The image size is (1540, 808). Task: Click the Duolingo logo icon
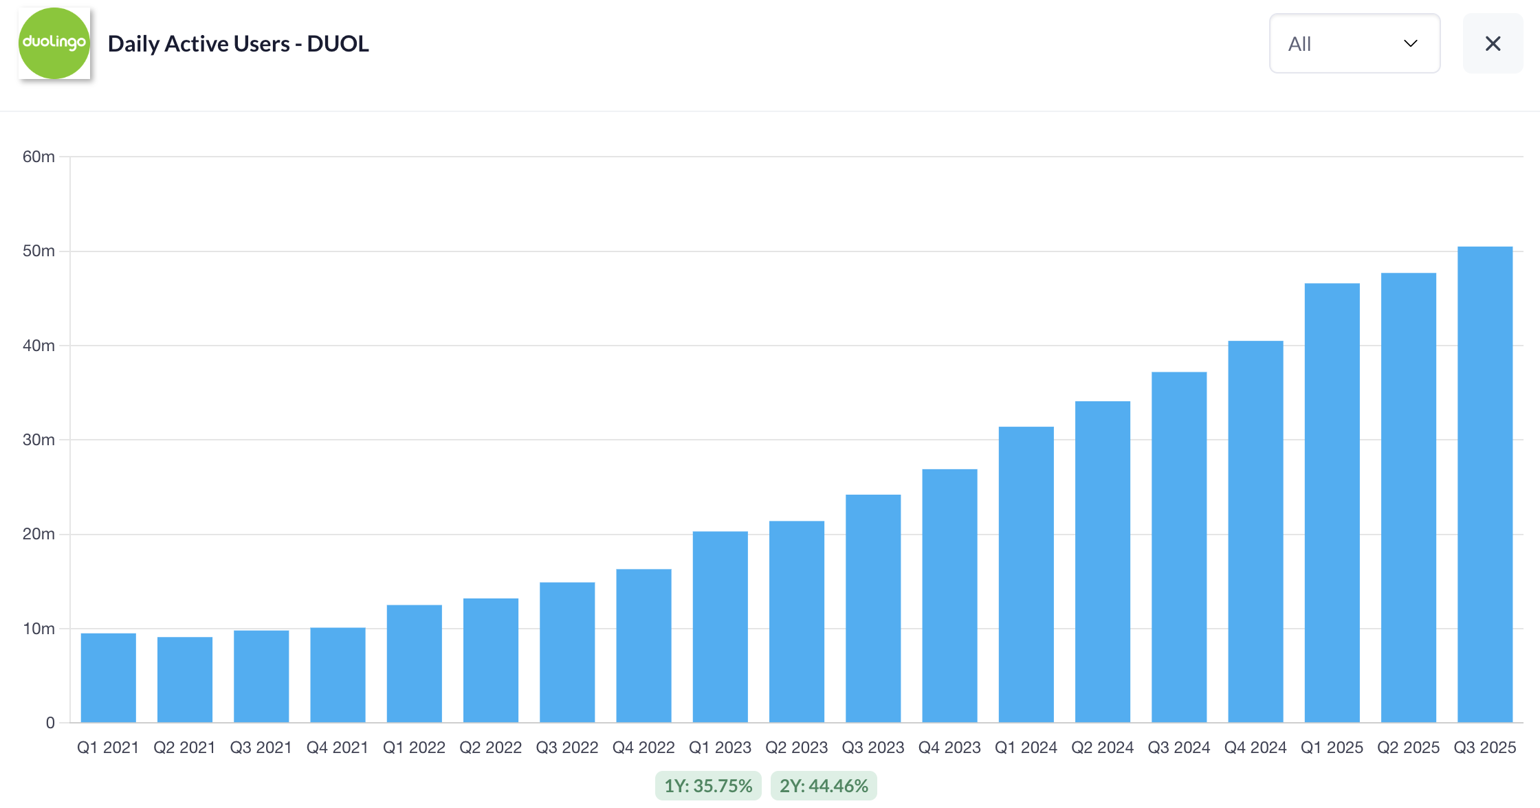pos(54,43)
